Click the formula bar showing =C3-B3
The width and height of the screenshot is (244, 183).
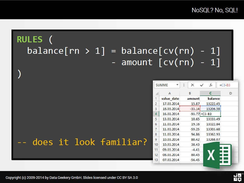227,85
